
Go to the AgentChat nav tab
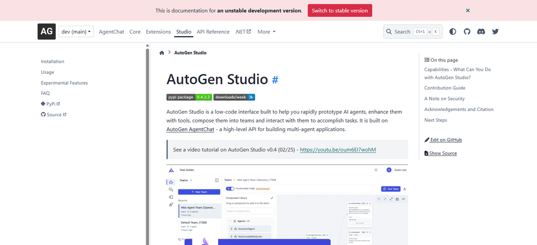[x=111, y=31]
